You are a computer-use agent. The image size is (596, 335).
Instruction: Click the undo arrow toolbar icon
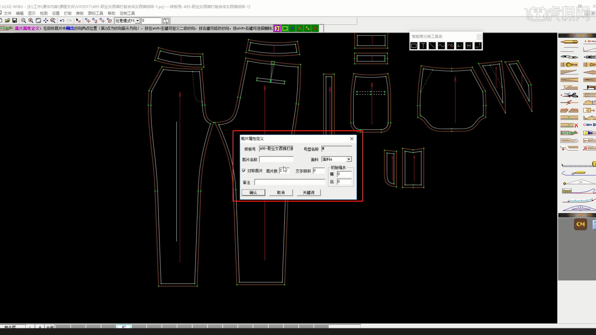[62, 20]
